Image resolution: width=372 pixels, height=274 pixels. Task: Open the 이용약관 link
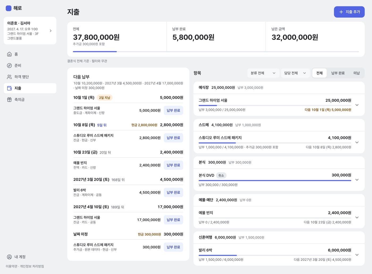pyautogui.click(x=11, y=266)
